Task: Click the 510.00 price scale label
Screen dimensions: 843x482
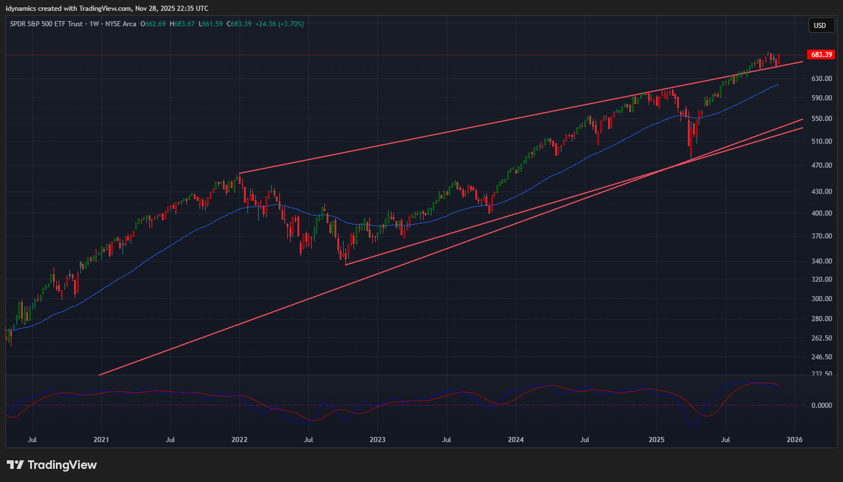Action: (821, 141)
